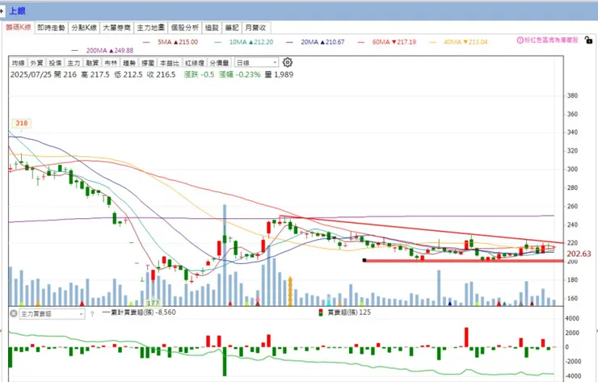Select the 籌碼K線 tab
Viewport: 598px width, 382px height.
(18, 27)
